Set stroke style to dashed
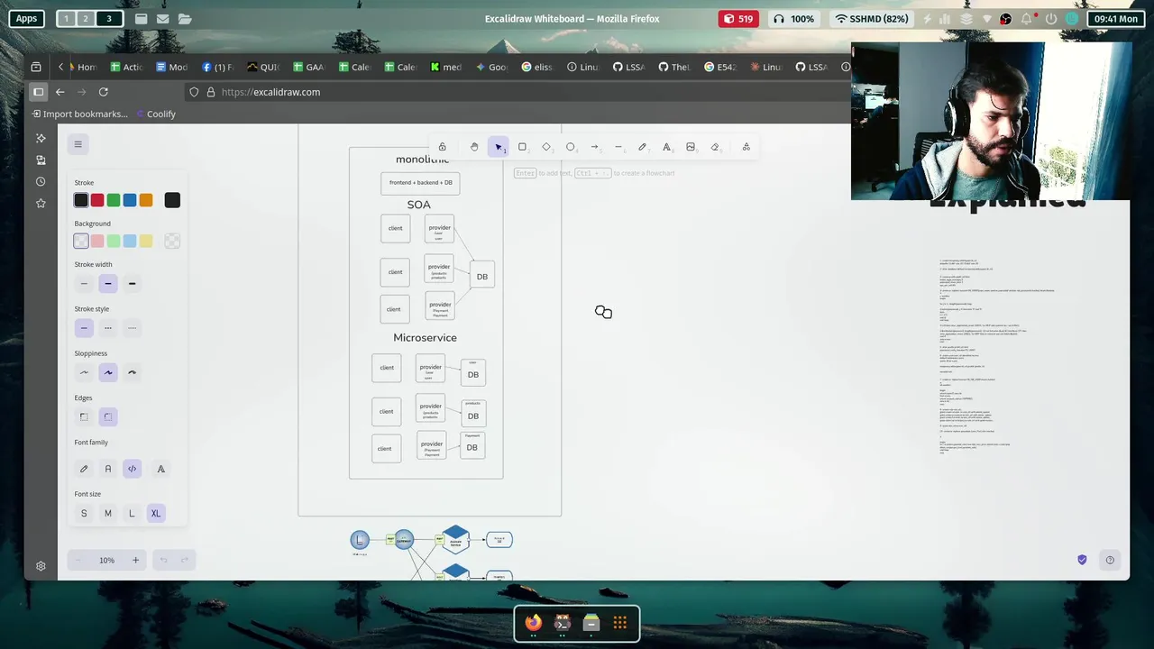This screenshot has height=649, width=1154. point(108,328)
